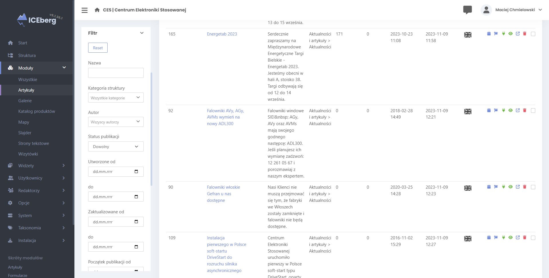
Task: Toggle visibility eye for Falowniki włoskie article
Action: point(510,187)
